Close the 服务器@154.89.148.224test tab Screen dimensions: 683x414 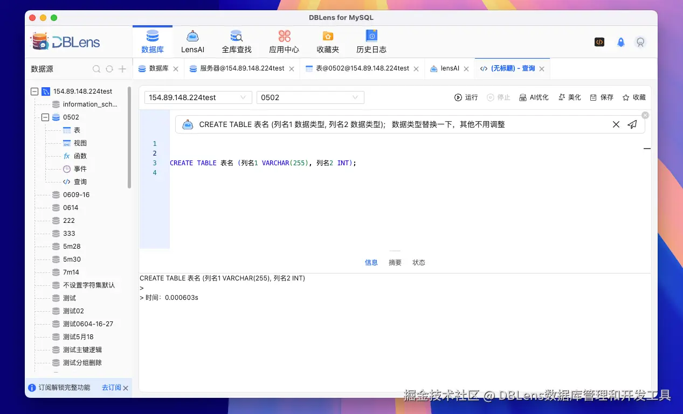tap(292, 69)
